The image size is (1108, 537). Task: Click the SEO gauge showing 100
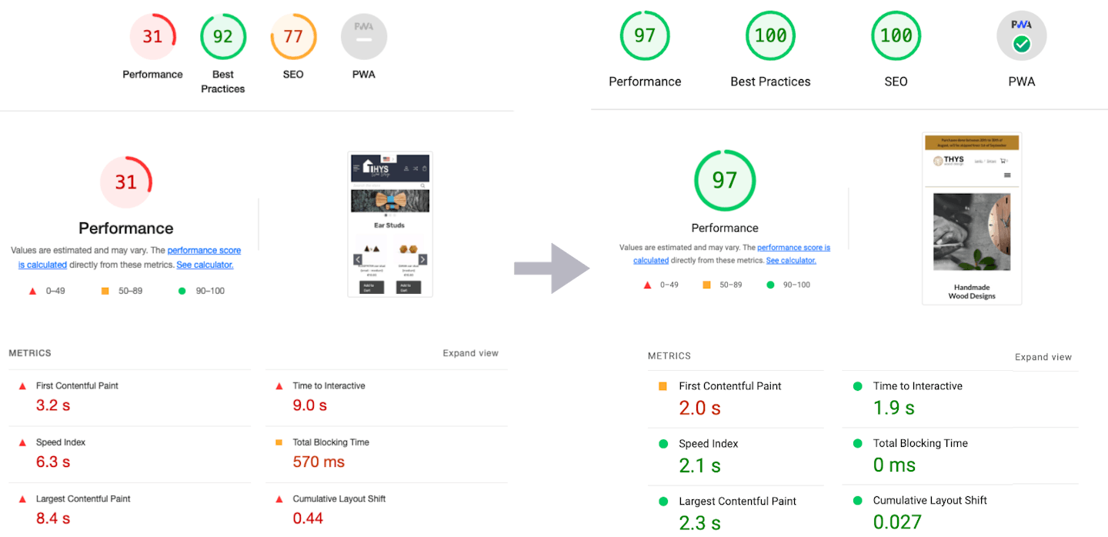[x=896, y=36]
